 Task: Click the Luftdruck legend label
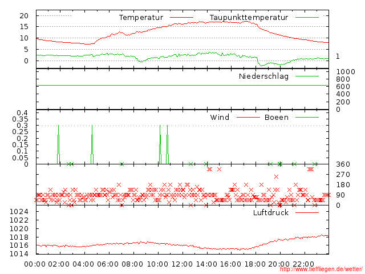pyautogui.click(x=271, y=212)
